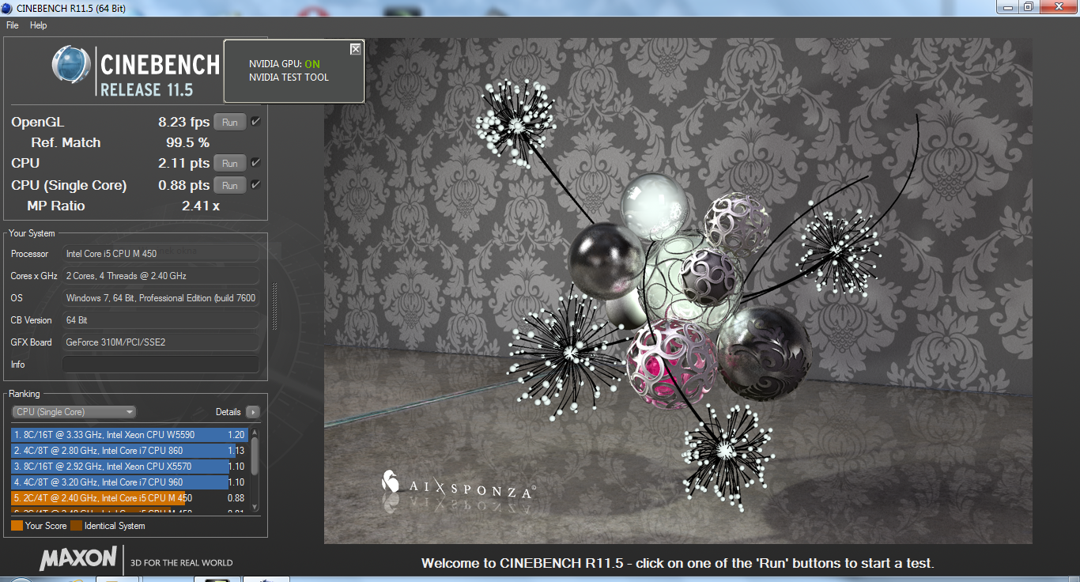
Task: Open the Help menu
Action: pyautogui.click(x=39, y=25)
